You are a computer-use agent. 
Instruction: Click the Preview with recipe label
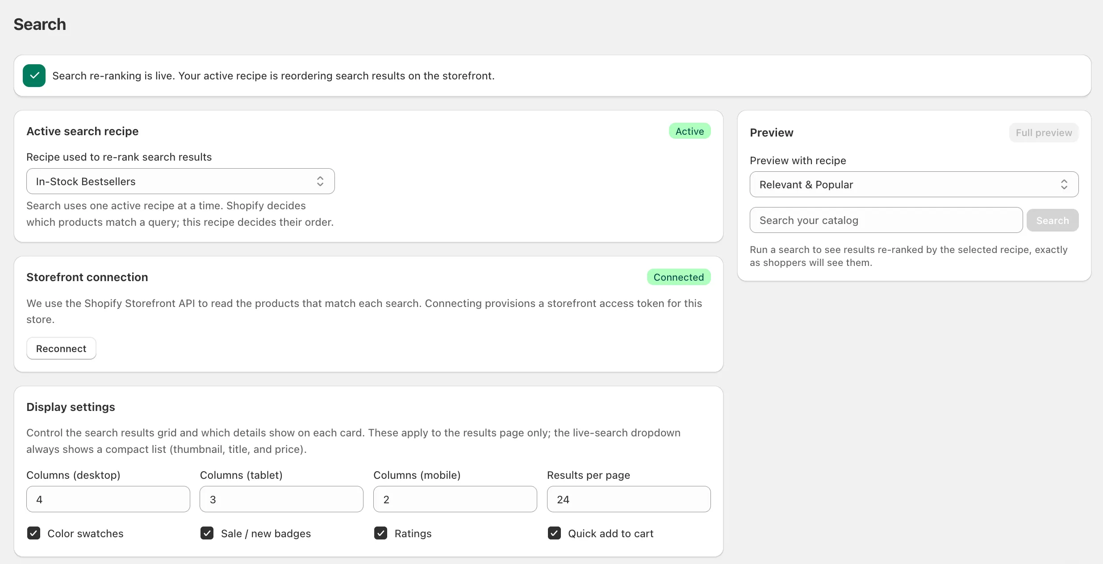[x=798, y=161]
